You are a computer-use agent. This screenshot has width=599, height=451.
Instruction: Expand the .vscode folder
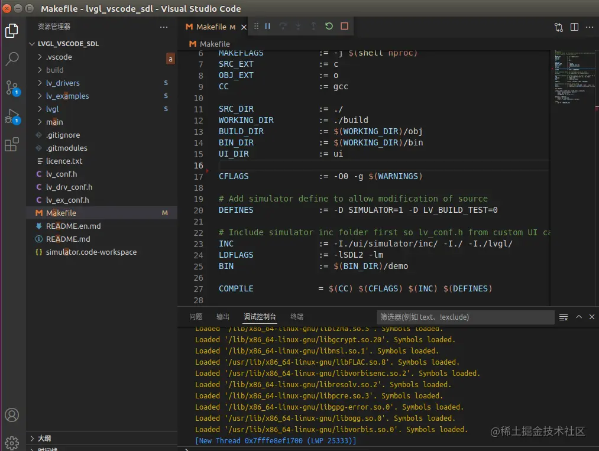tap(59, 57)
